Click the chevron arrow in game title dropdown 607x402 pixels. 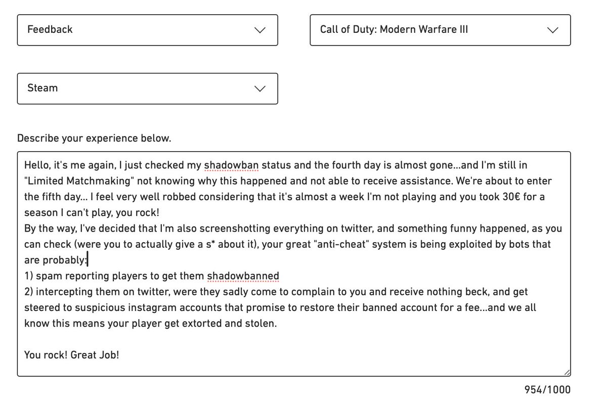553,30
